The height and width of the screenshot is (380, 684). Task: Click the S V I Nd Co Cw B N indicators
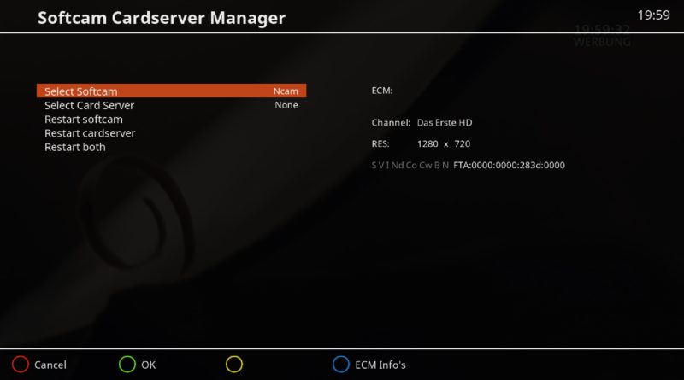click(x=410, y=165)
